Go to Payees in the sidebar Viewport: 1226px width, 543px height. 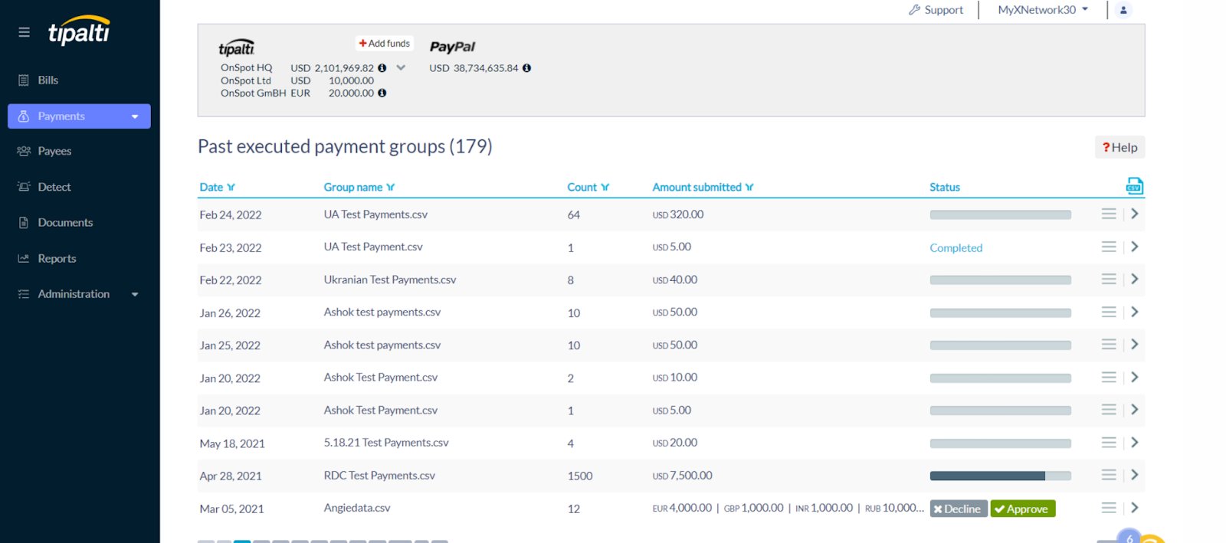54,152
